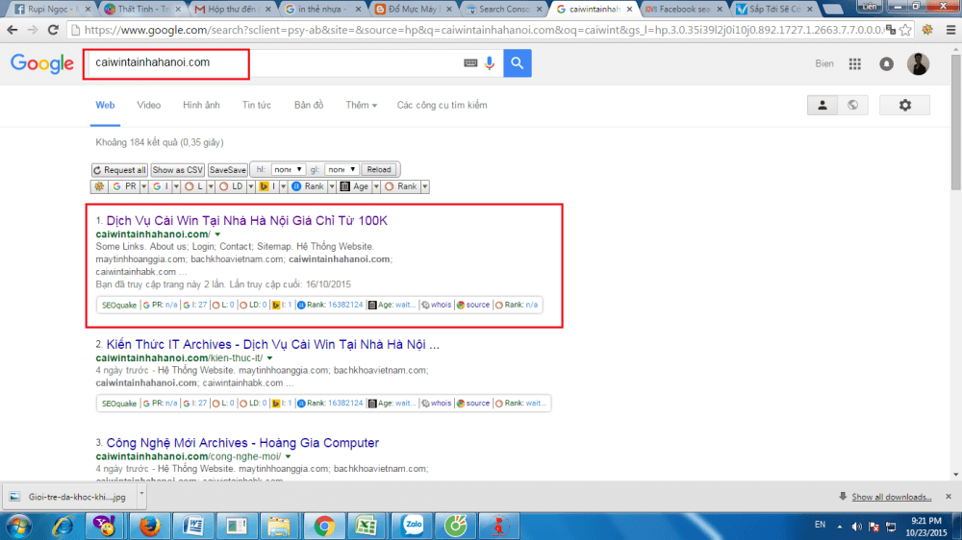Expand the Age parameter dropdown arrow
This screenshot has height=540, width=962.
click(x=376, y=186)
